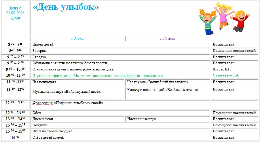Click the time cell '15 00 – 15 15'

(16, 125)
